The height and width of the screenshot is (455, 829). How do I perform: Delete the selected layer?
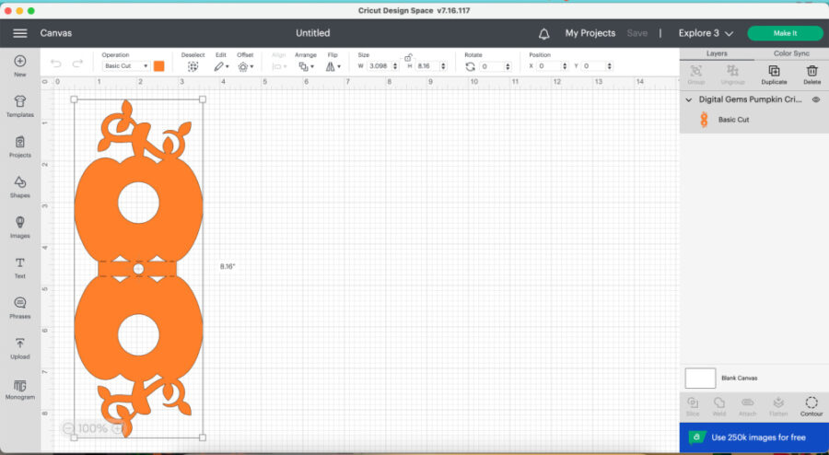811,75
